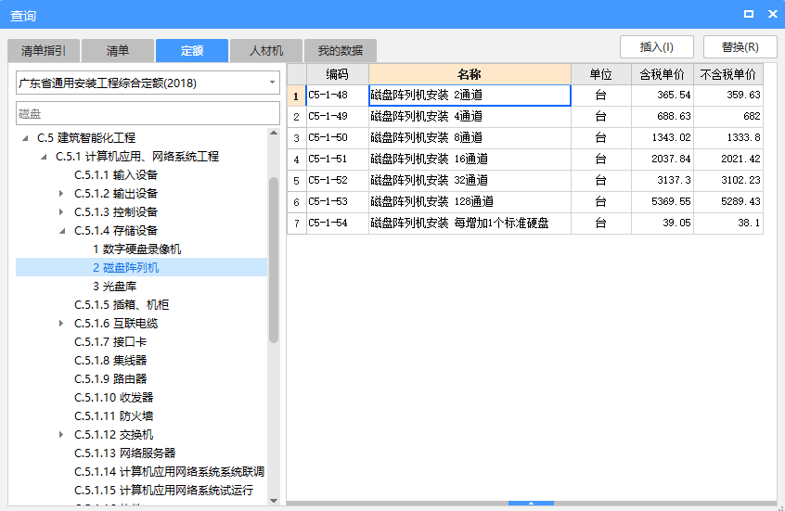Select C.5.1.7 接口卡 tree item

(110, 342)
